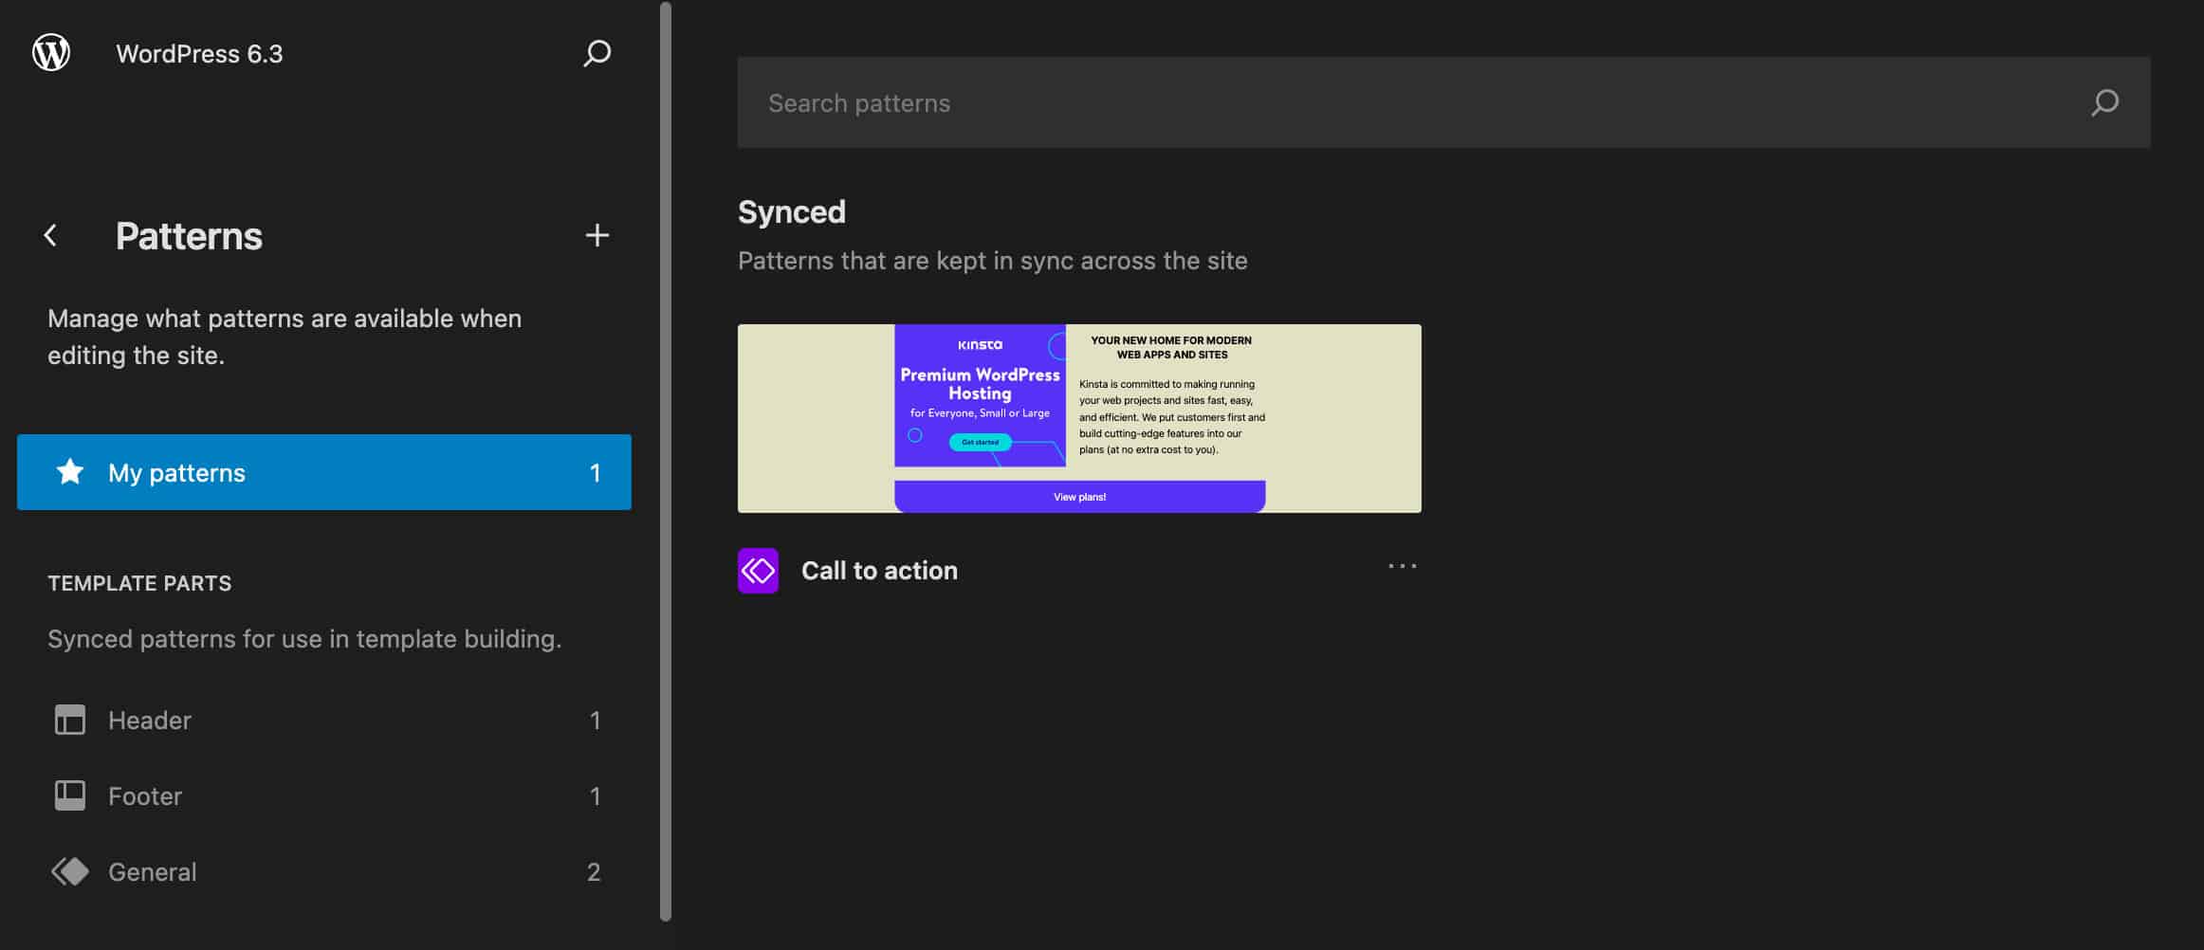Open the Call to action options ellipsis menu
This screenshot has height=950, width=2204.
1402,566
